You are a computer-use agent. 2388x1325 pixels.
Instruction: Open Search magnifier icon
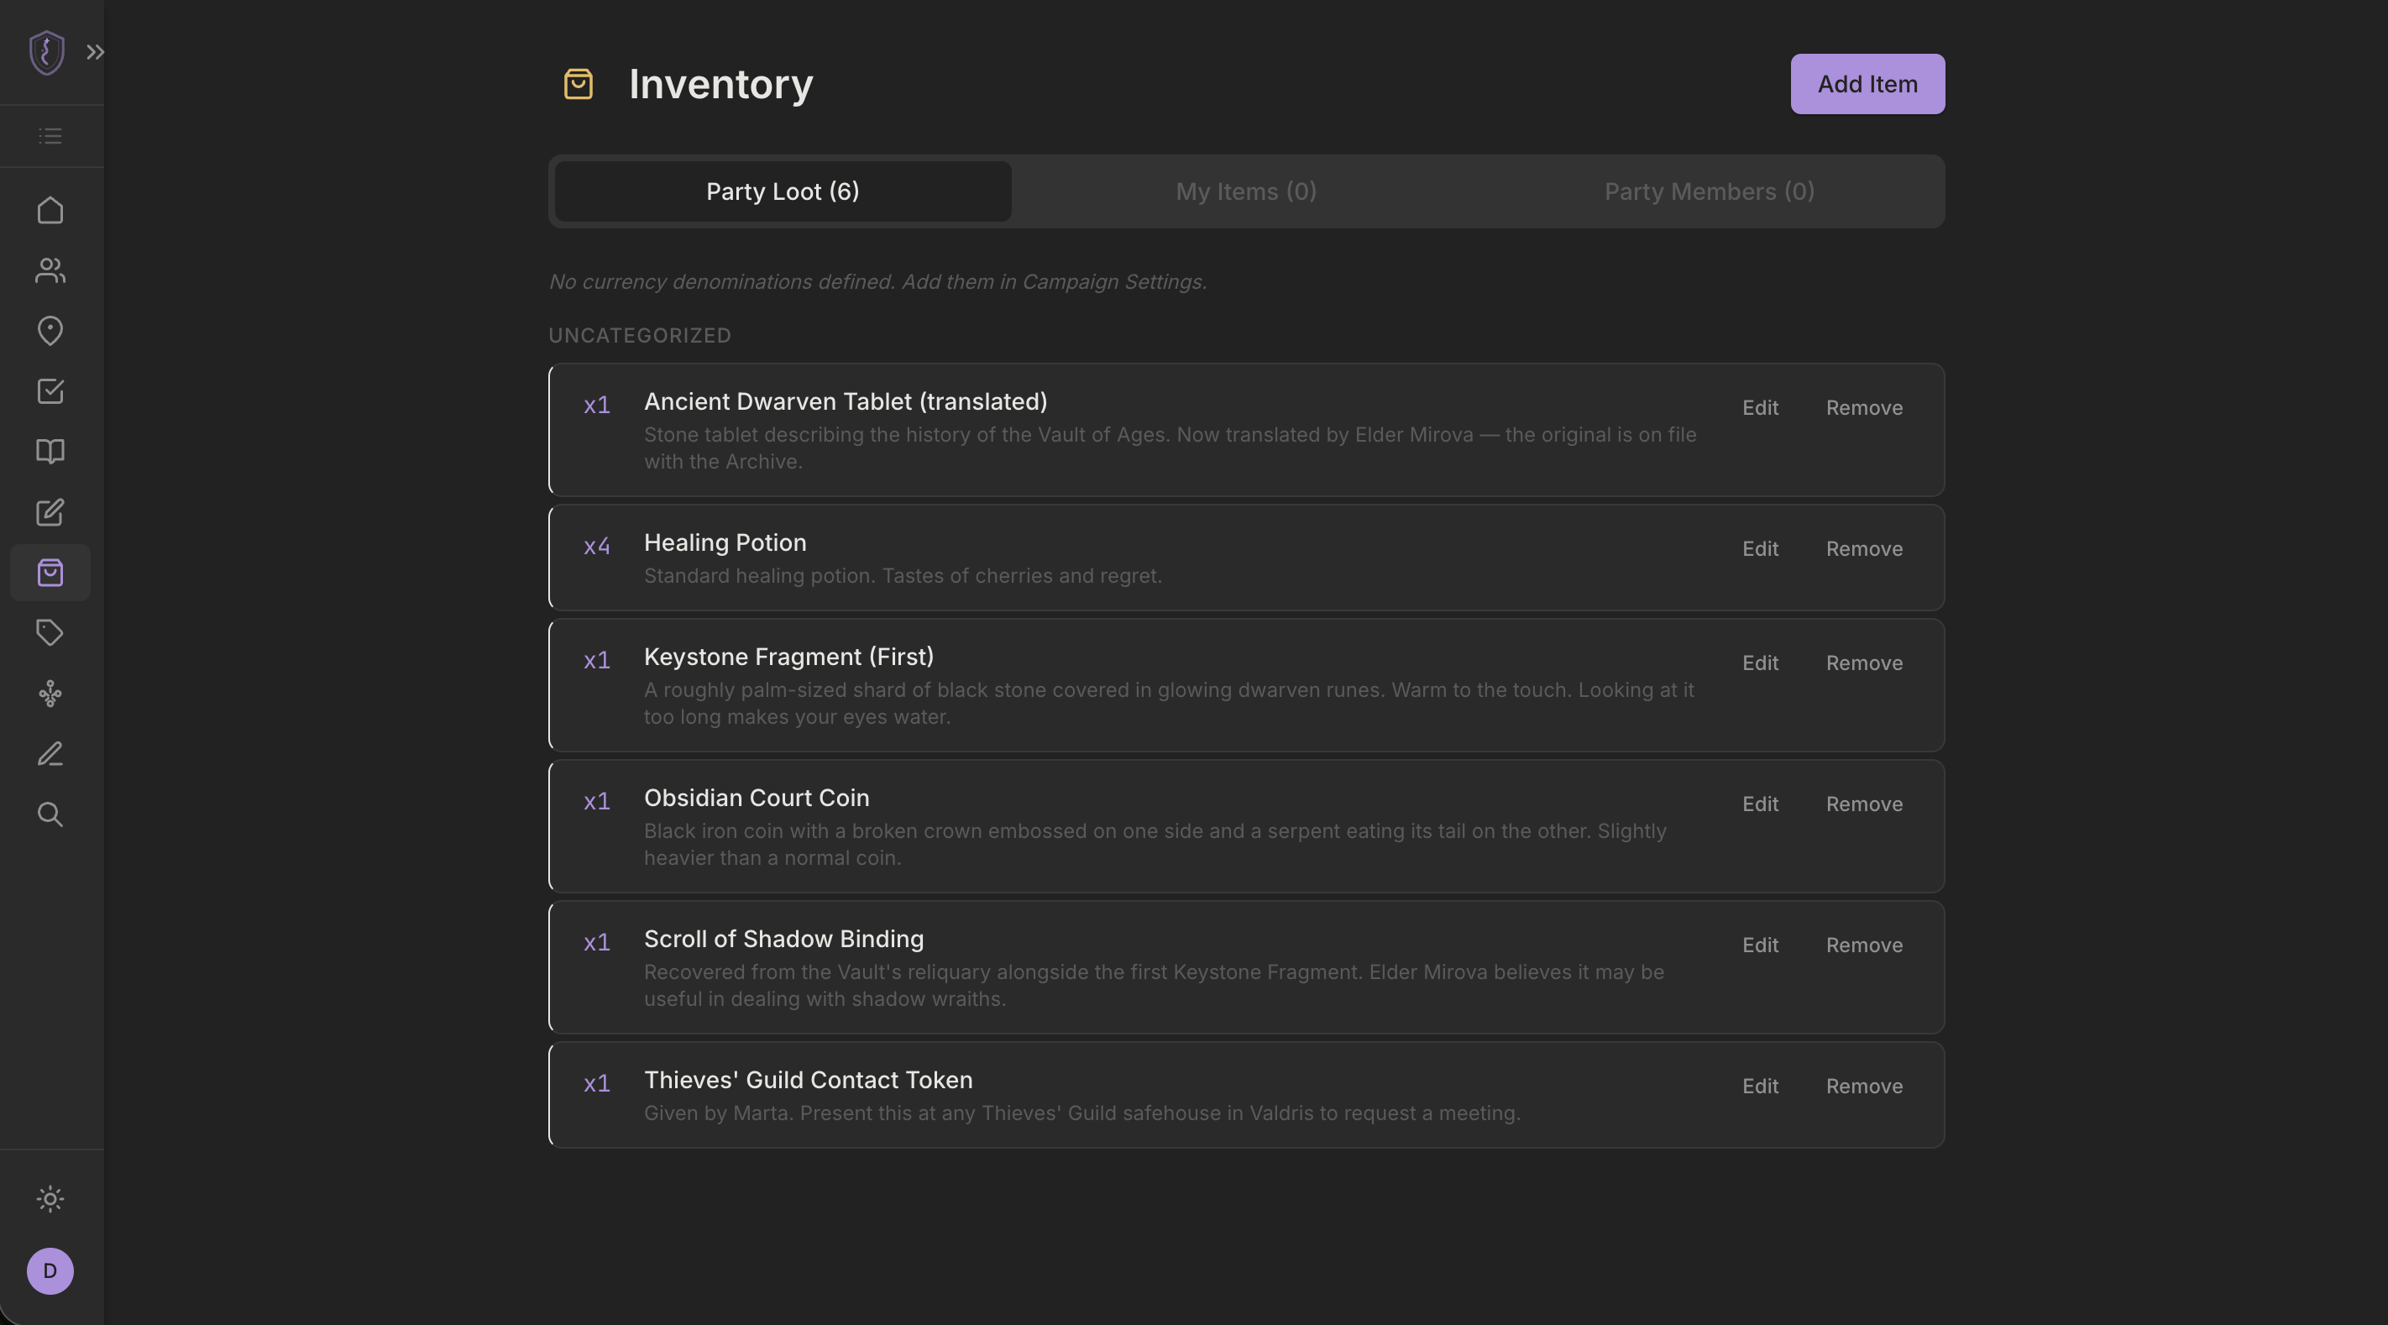50,814
